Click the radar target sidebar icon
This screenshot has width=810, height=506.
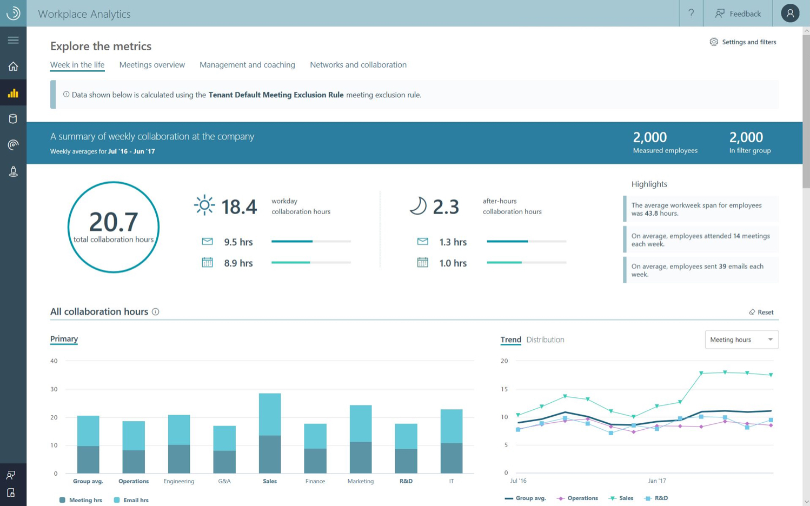[x=13, y=145]
